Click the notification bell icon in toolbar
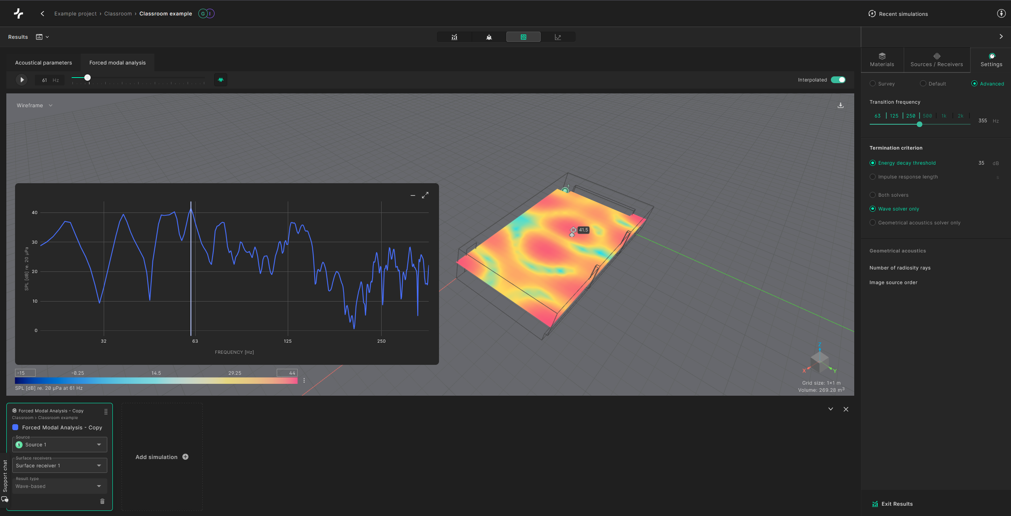The image size is (1011, 516). tap(488, 37)
